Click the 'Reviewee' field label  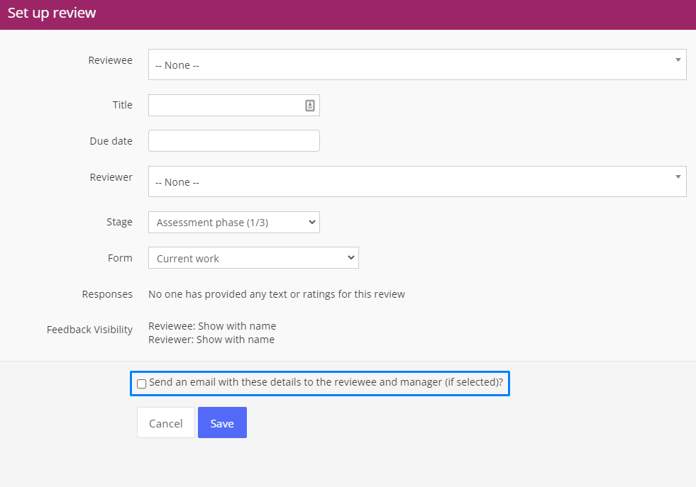110,60
